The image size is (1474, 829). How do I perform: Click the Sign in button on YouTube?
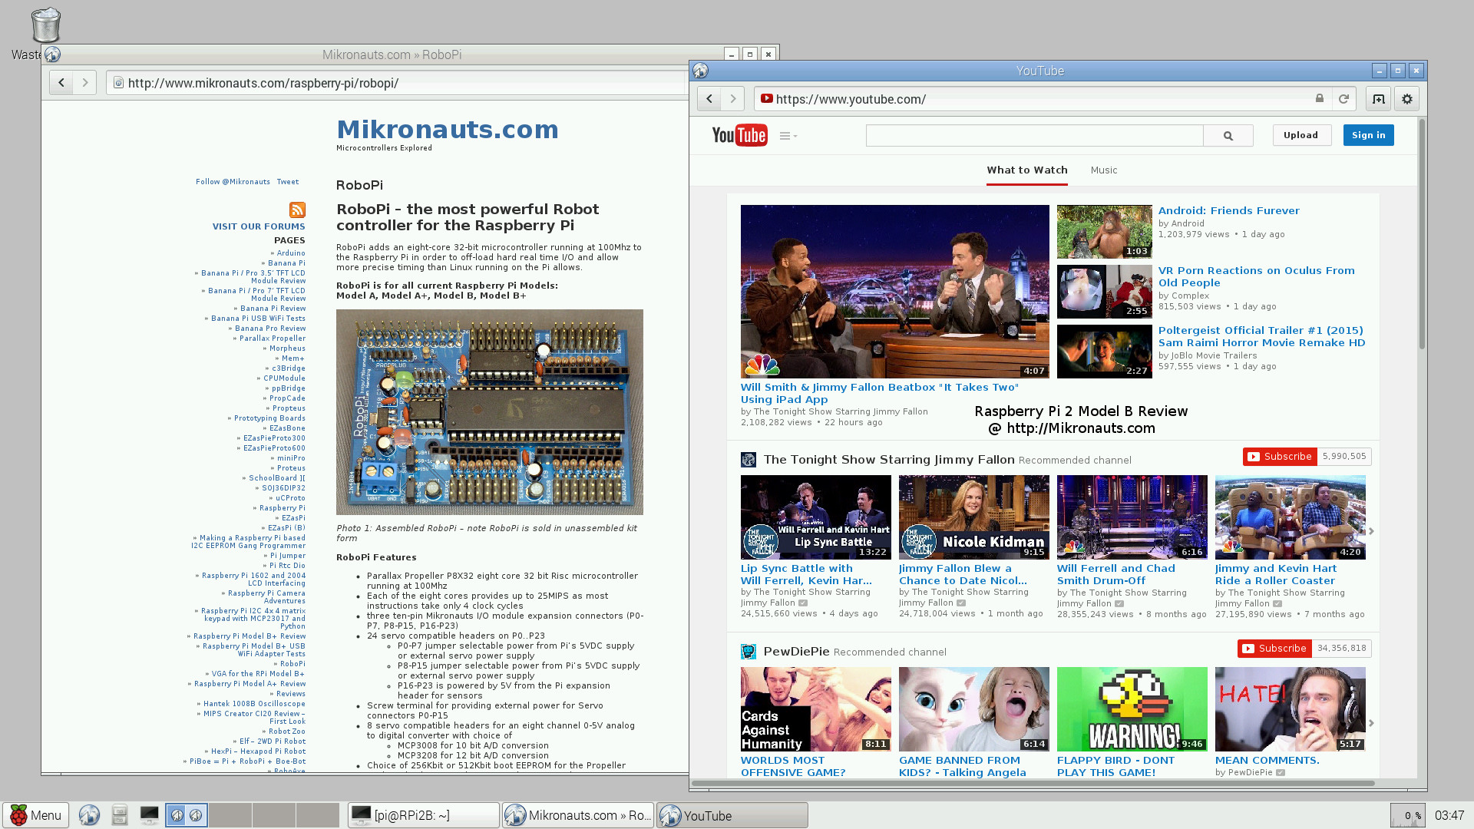[1369, 135]
